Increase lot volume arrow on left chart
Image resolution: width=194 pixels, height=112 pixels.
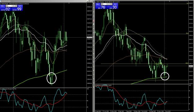[16, 6]
